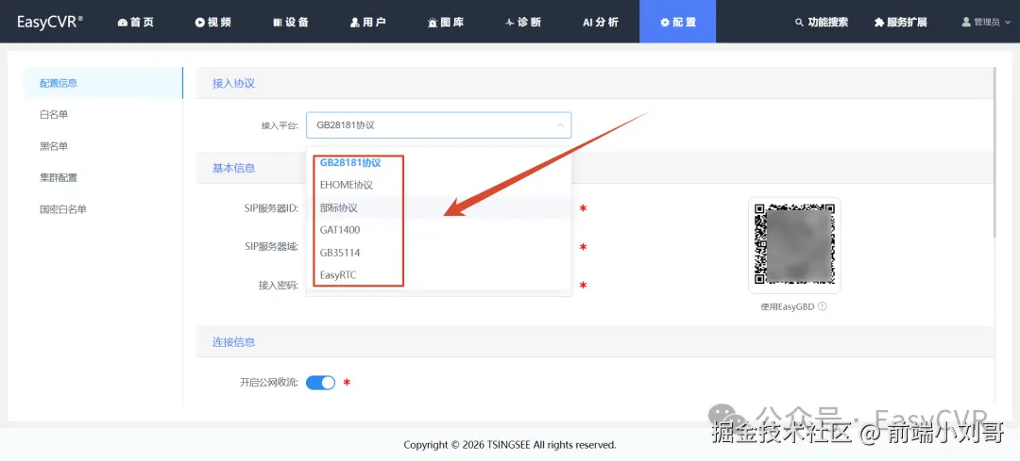This screenshot has width=1020, height=461.
Task: Open the 首页 home menu
Action: click(x=136, y=22)
